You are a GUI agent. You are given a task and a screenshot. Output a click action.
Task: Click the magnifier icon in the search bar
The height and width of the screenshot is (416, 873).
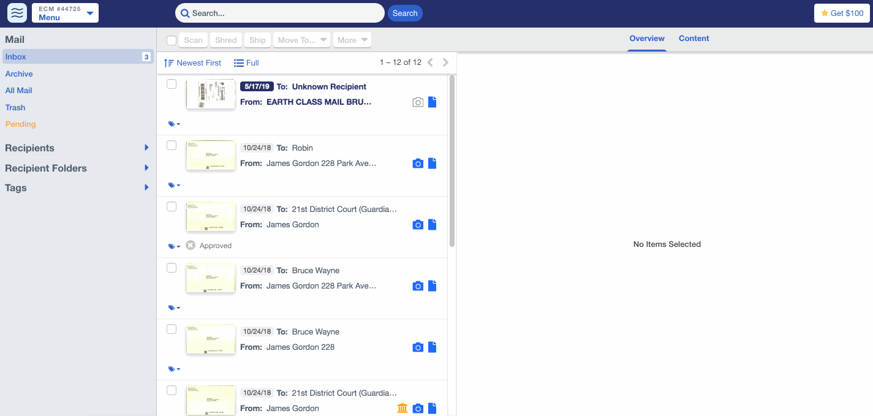(x=184, y=13)
